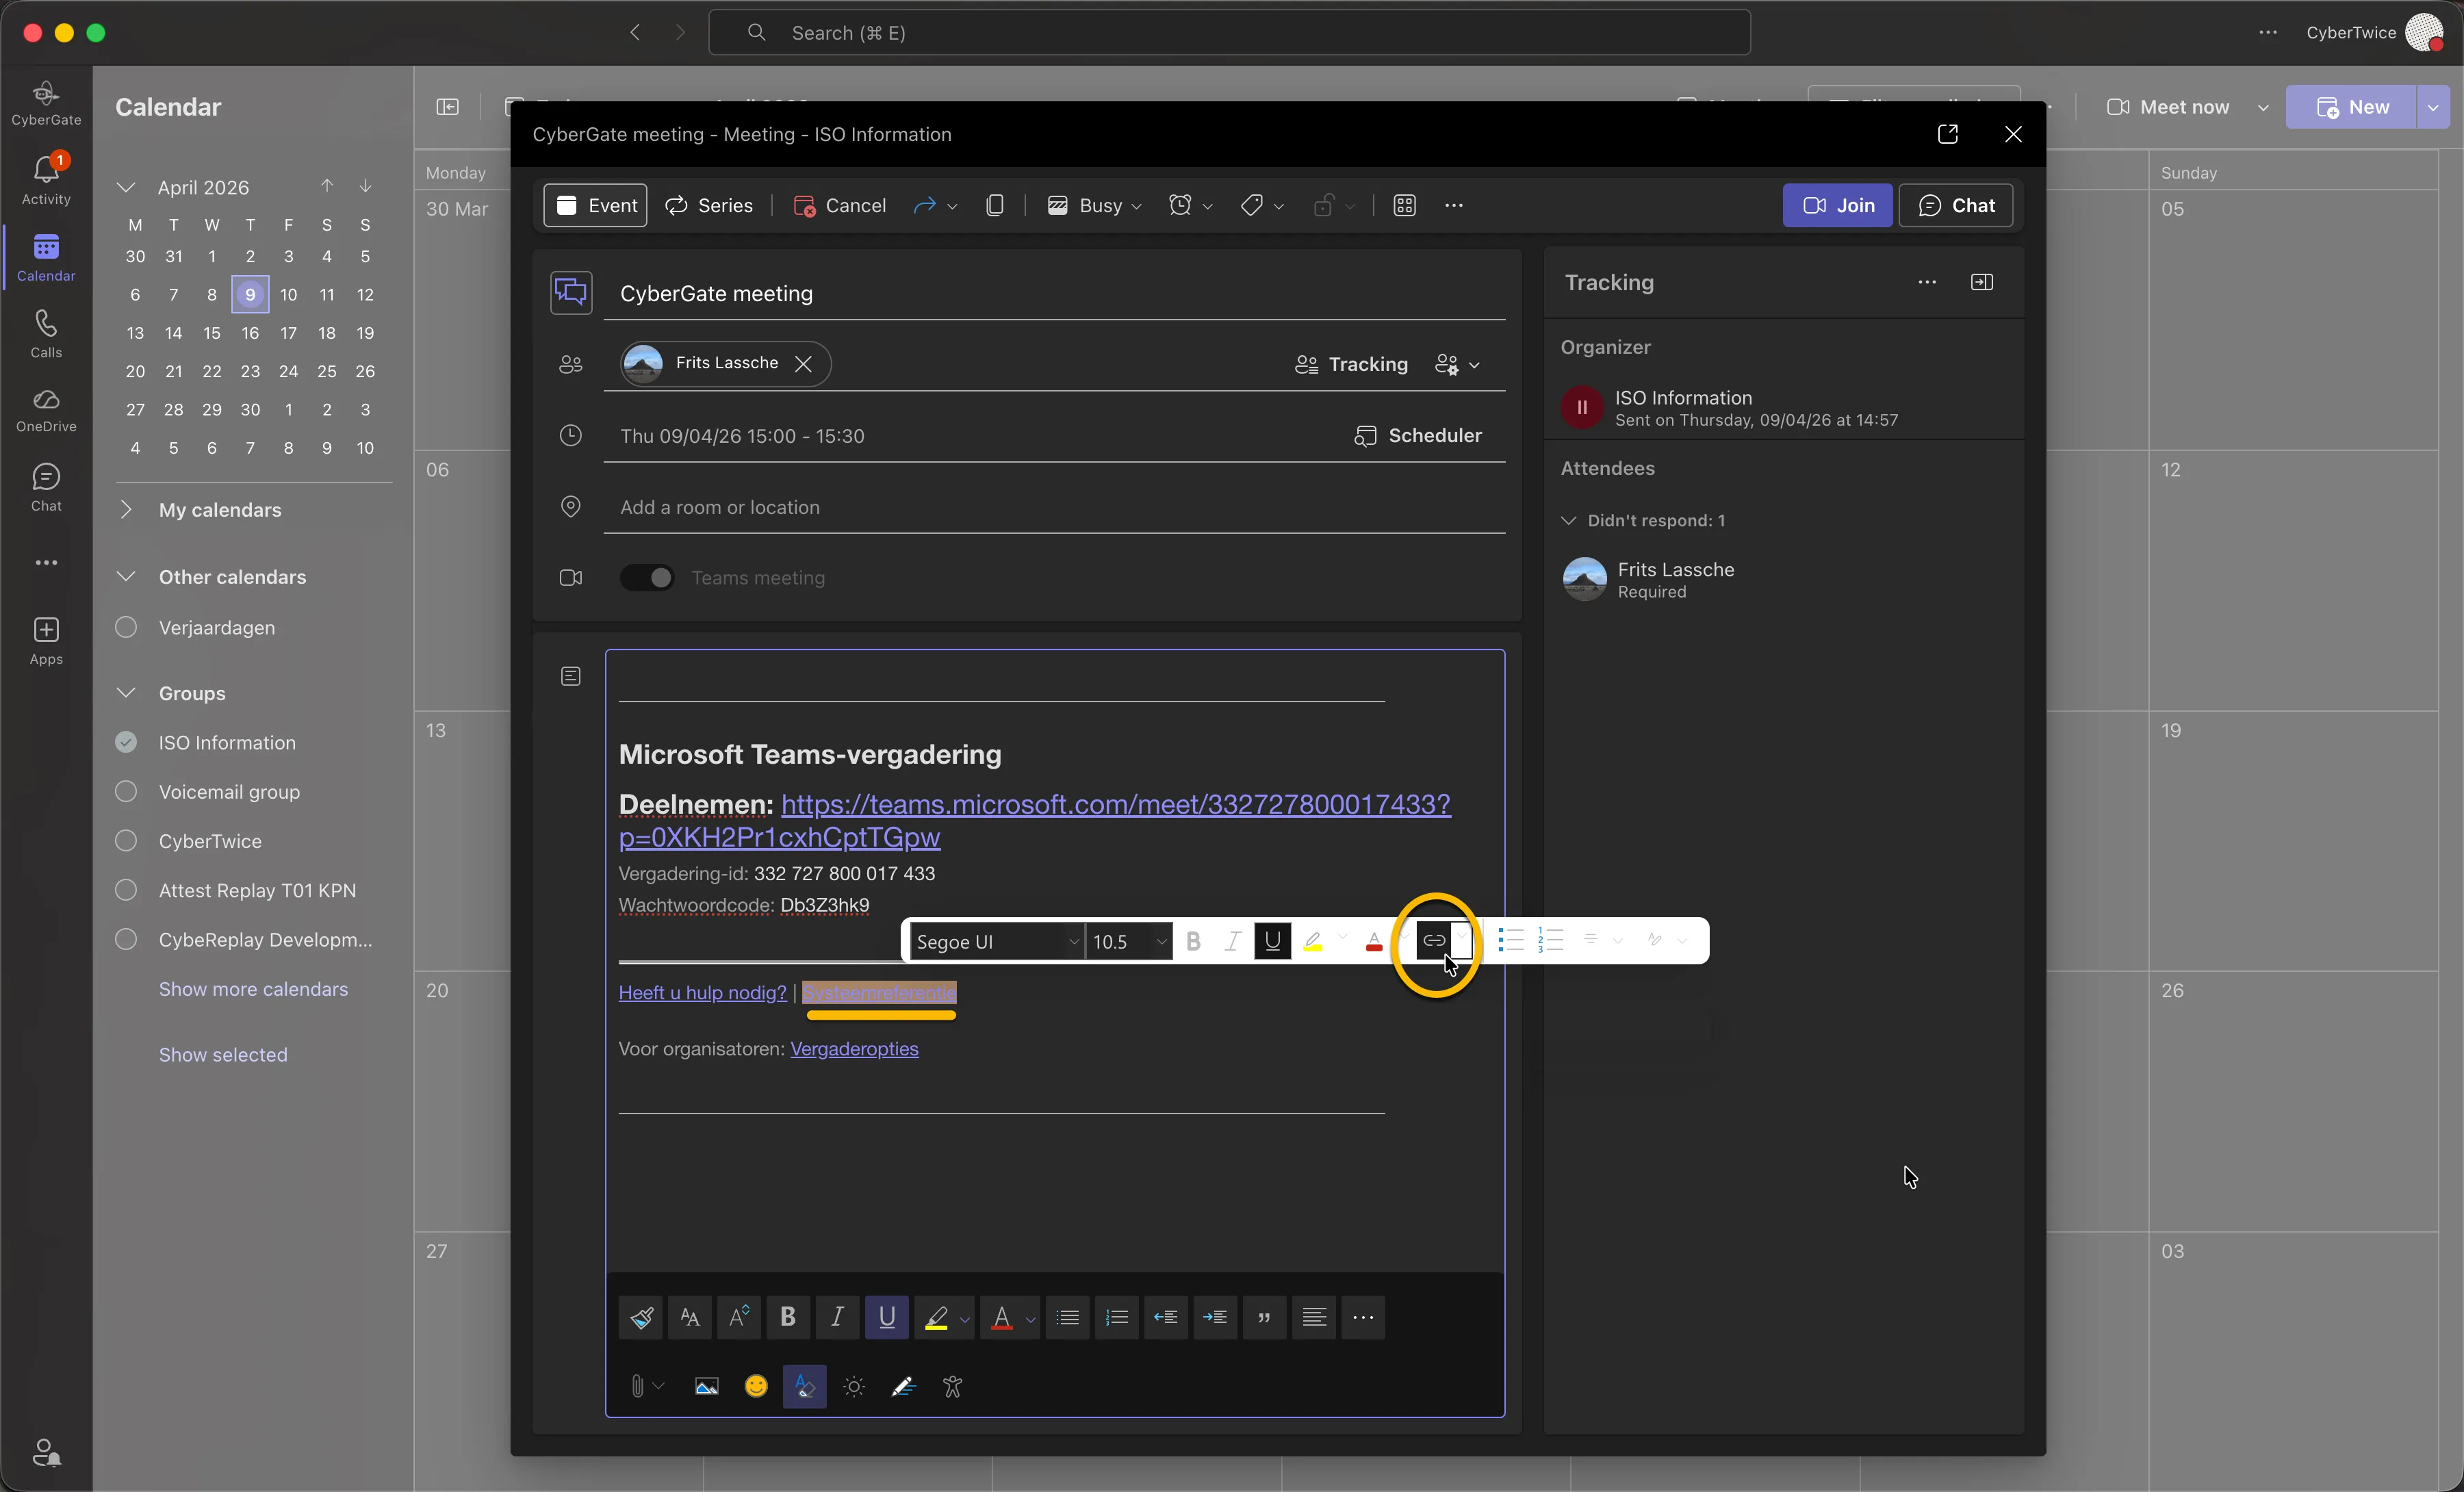Insert an emoji into the meeting body
This screenshot has height=1492, width=2464.
756,1386
